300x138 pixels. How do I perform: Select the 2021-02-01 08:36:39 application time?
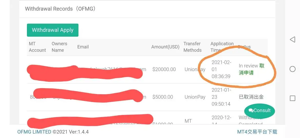click(x=221, y=69)
